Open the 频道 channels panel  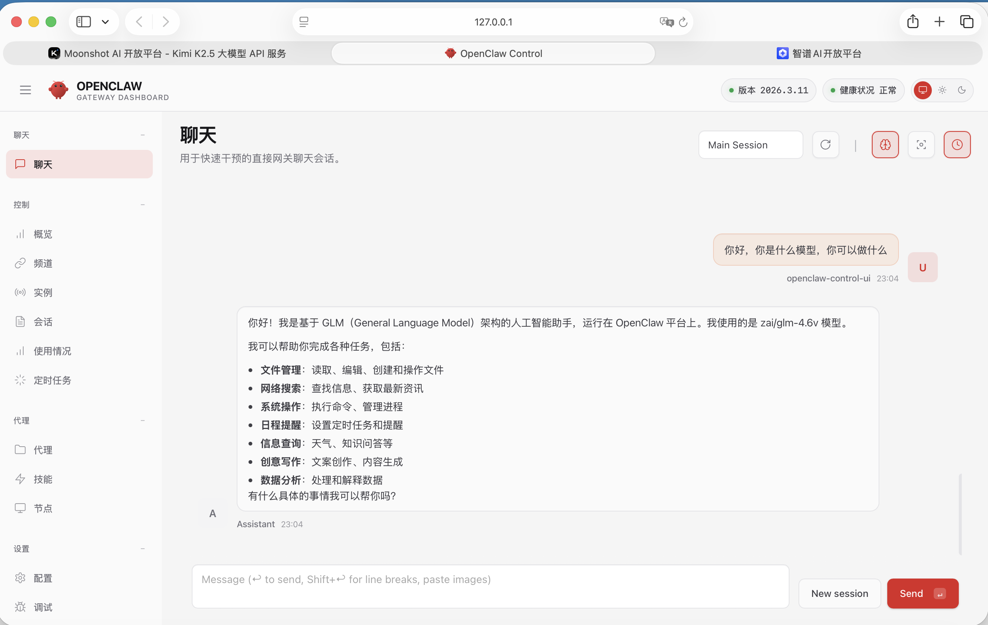(42, 263)
